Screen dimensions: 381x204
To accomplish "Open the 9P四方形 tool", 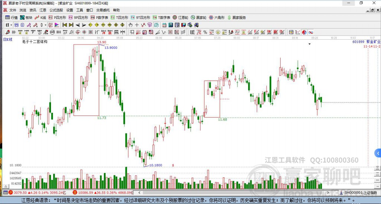I will pos(79,17).
